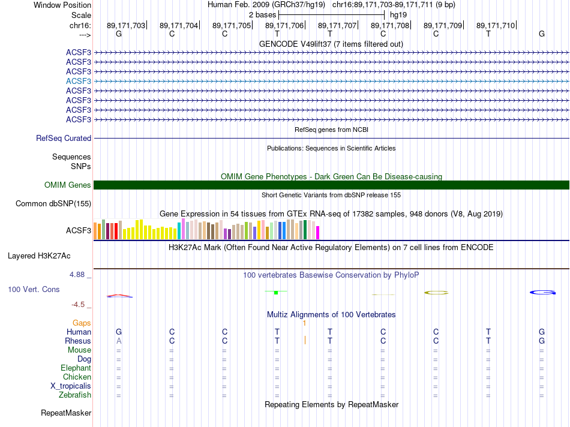Click the Layered H3K27Ac track label
The width and height of the screenshot is (570, 427).
click(39, 256)
